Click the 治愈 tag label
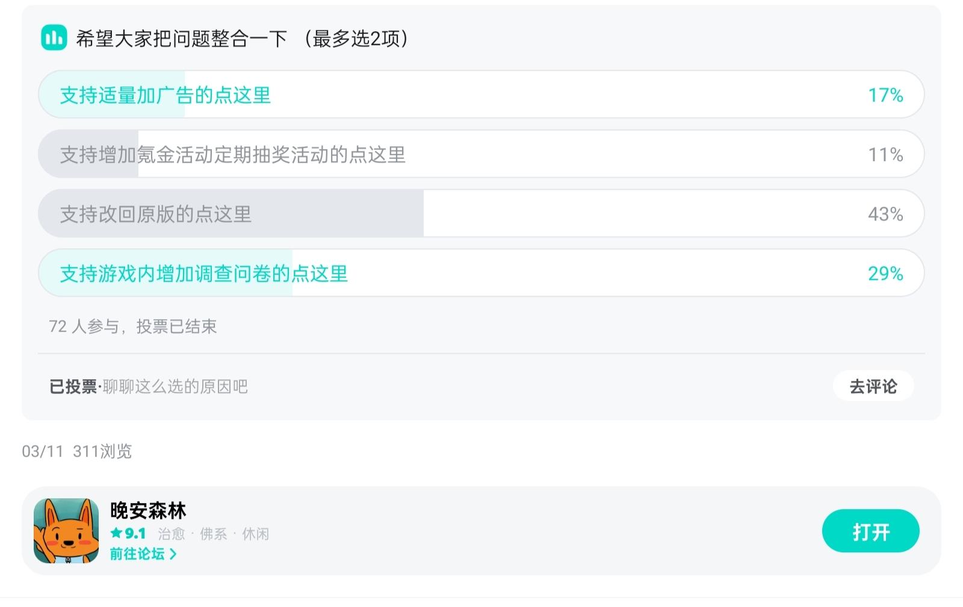Viewport: 963px width, 607px height. [172, 534]
